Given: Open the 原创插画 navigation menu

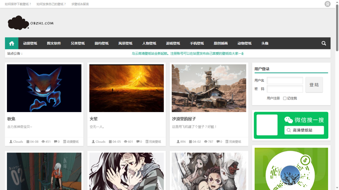Looking at the screenshot, I should 221,43.
